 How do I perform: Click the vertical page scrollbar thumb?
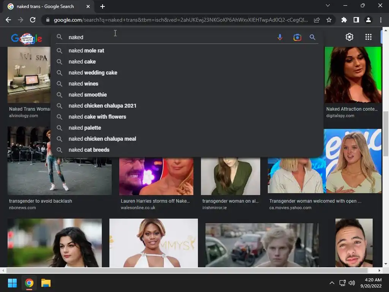[386, 133]
